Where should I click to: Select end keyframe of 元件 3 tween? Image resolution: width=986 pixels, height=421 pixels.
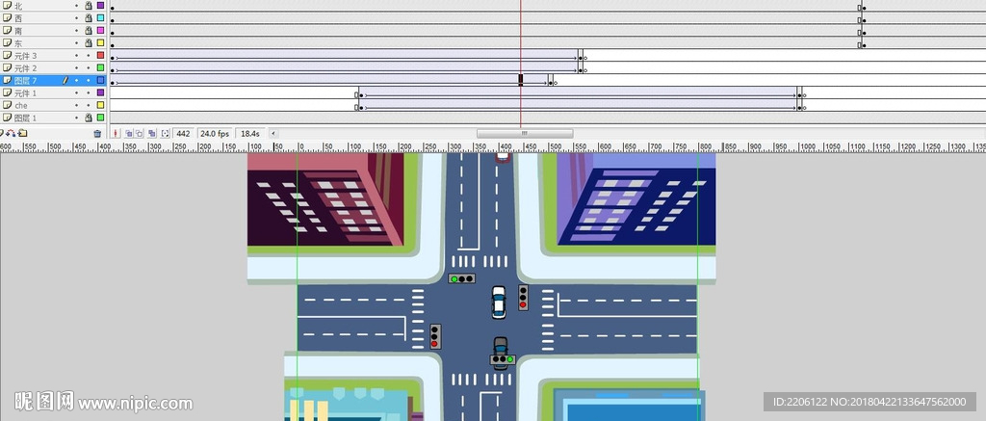click(x=580, y=56)
